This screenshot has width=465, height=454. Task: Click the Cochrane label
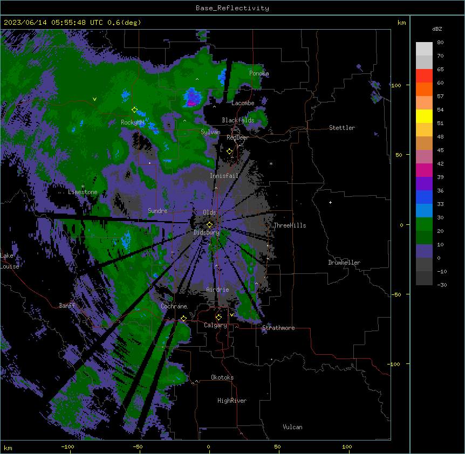click(x=174, y=306)
